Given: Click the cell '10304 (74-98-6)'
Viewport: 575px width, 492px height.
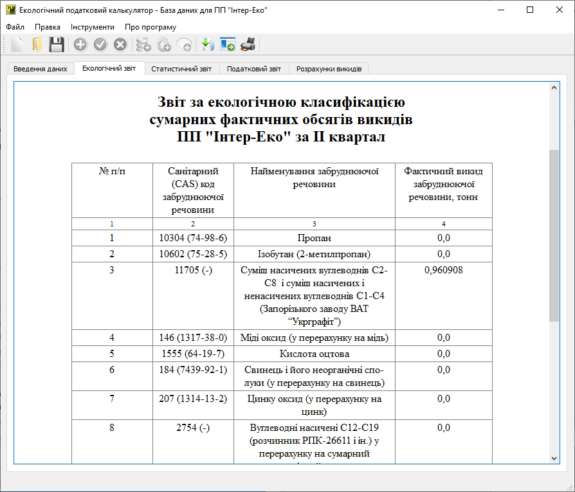Looking at the screenshot, I should 193,238.
